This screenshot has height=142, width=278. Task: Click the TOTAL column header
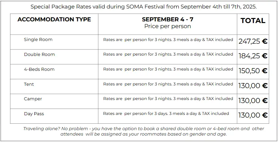point(253,21)
